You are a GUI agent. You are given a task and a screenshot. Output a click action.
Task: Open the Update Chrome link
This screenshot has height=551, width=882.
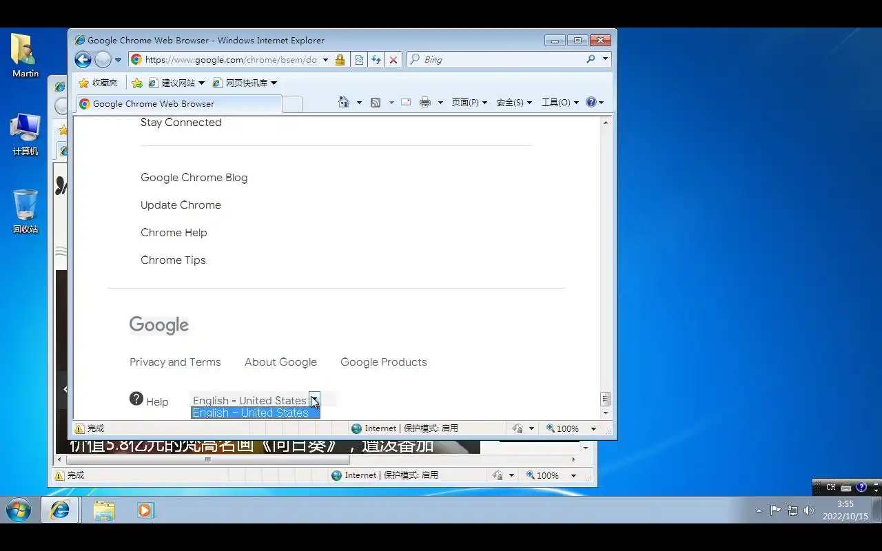coord(181,205)
